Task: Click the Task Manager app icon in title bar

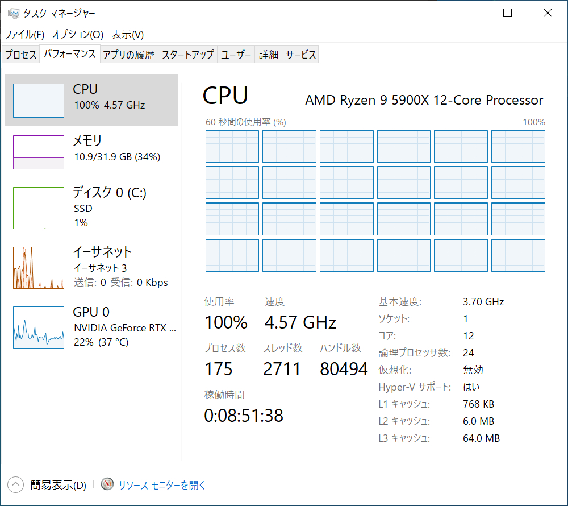Action: 13,13
